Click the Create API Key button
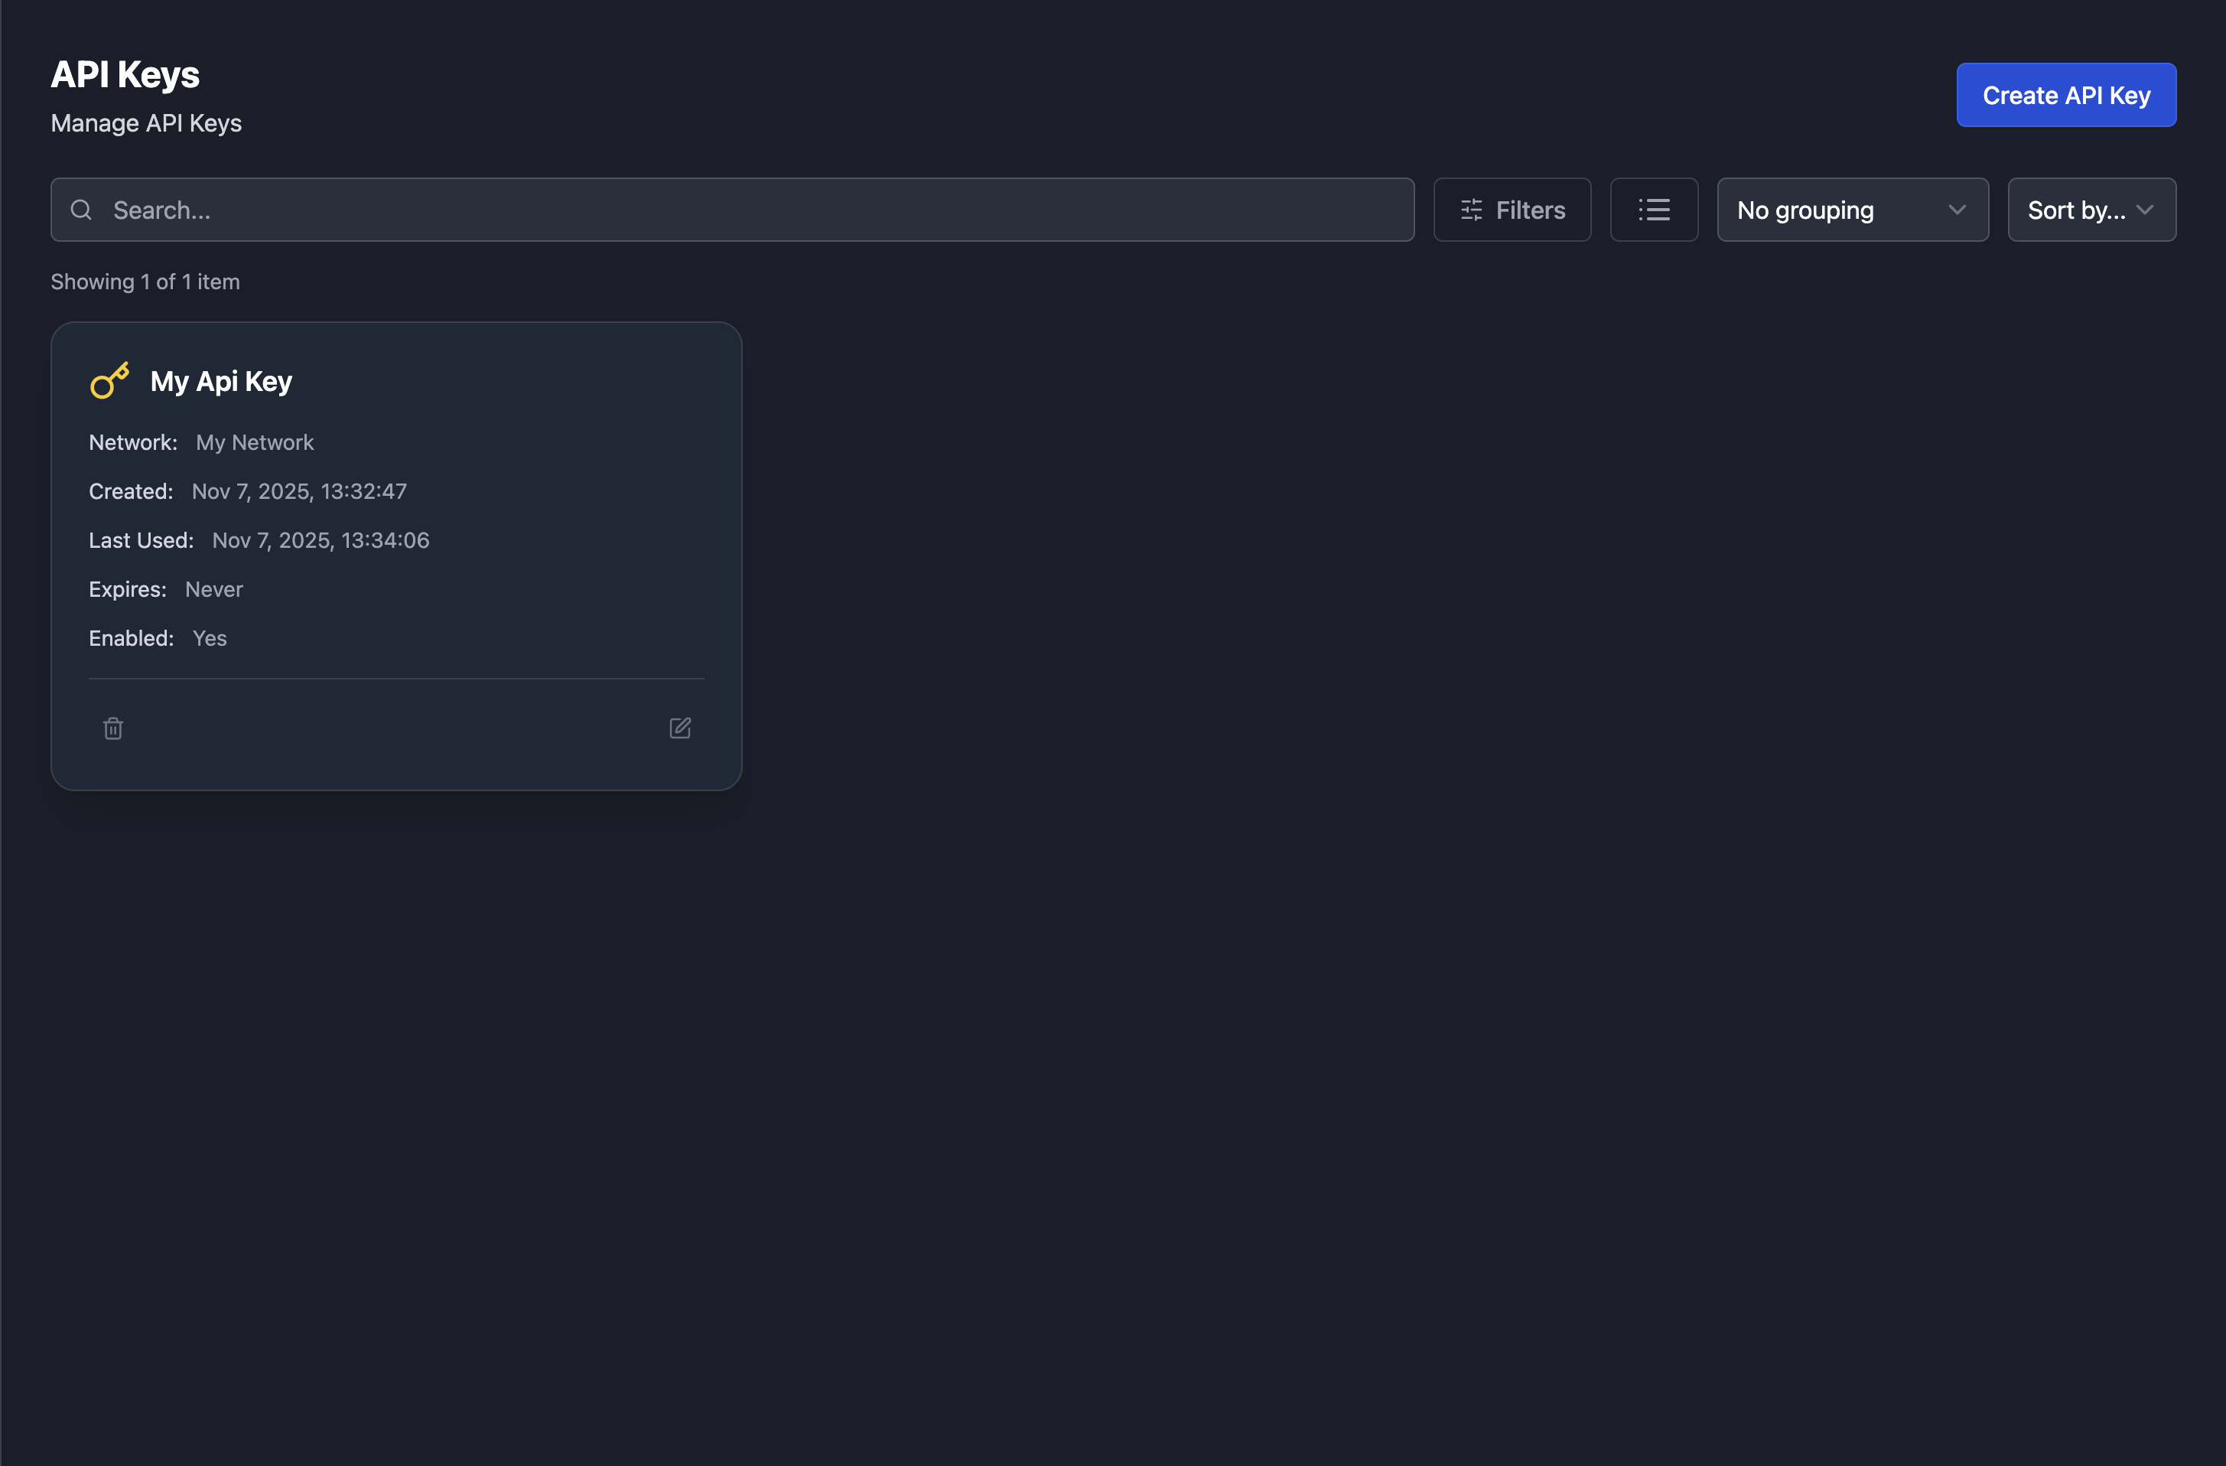2226x1466 pixels. 2066,94
